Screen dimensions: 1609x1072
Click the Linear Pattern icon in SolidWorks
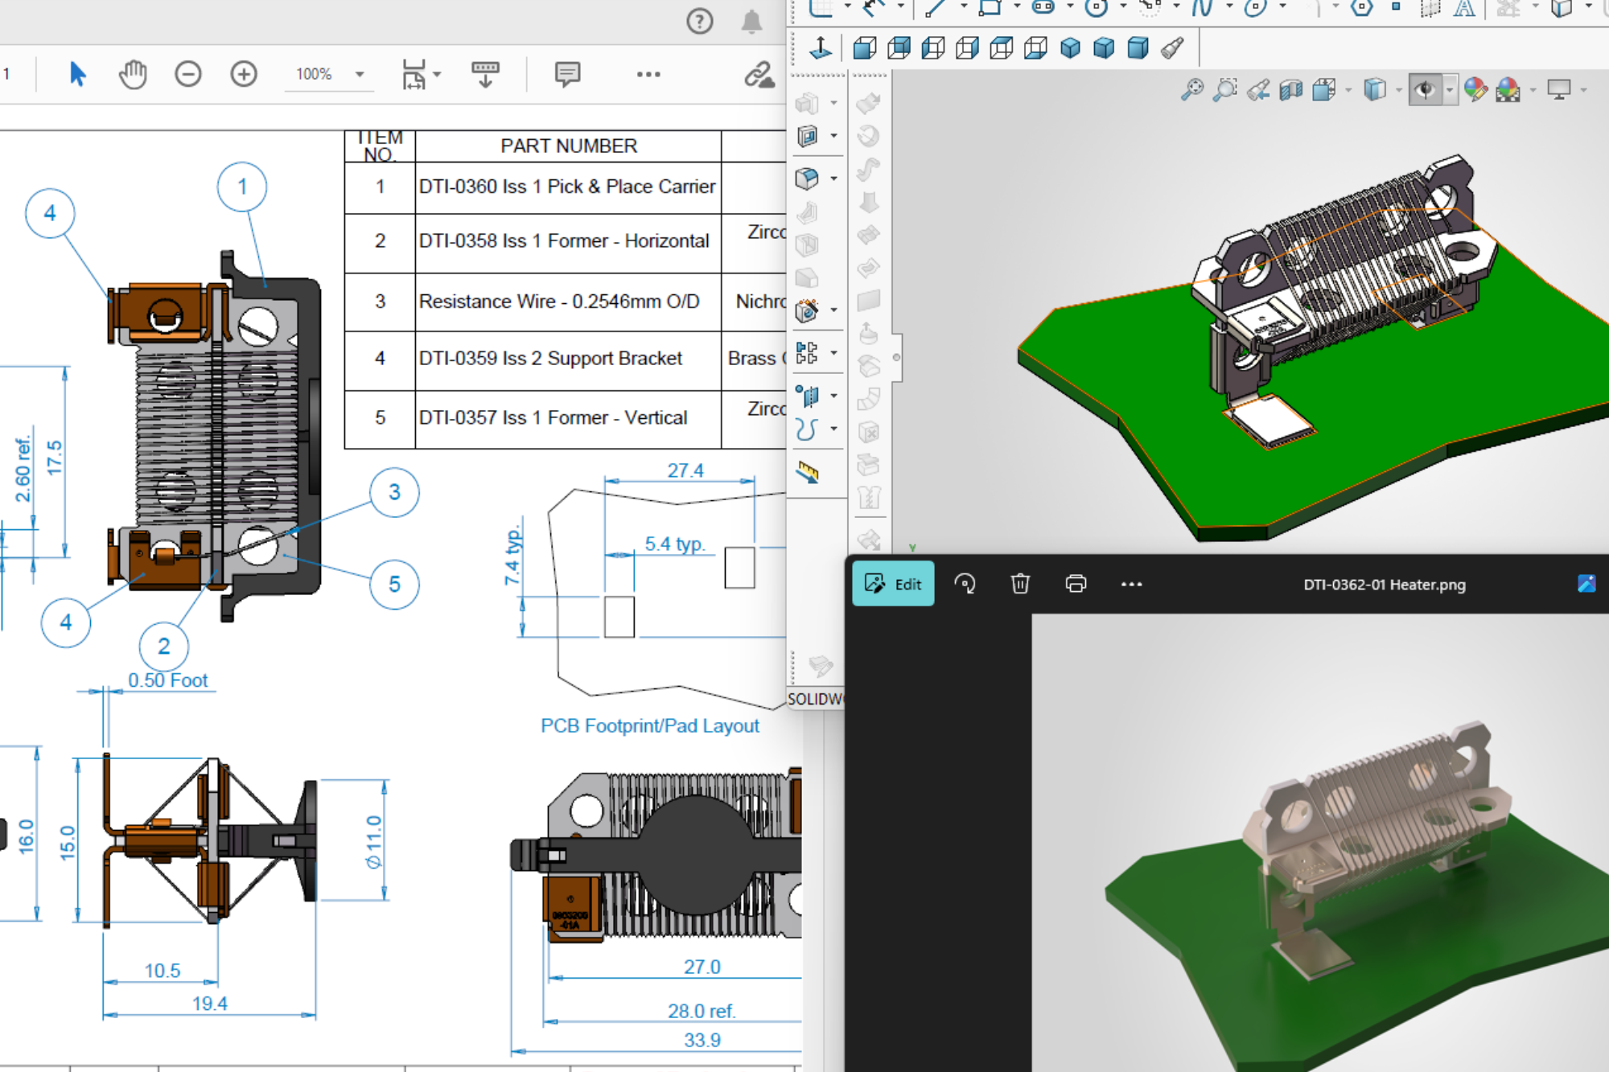coord(807,352)
